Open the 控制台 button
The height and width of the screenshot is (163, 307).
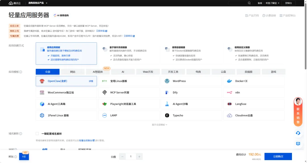coord(289,3)
